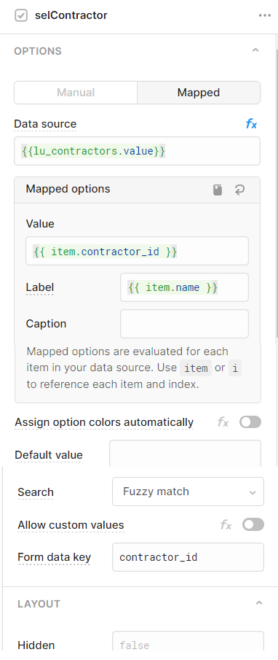
Task: Collapse the LAYOUT section chevron
Action: [259, 603]
